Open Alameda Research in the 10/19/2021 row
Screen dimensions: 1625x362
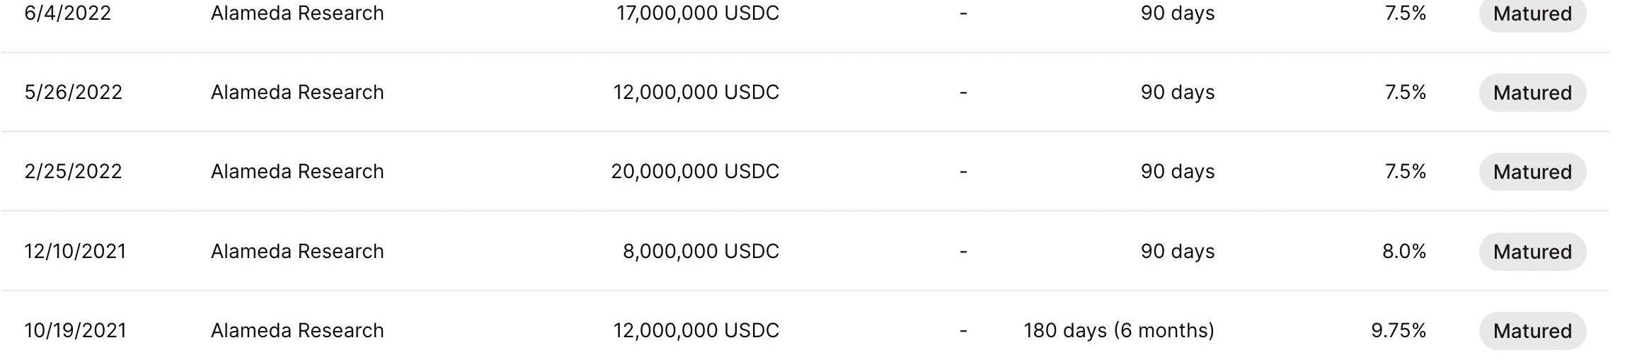click(x=297, y=331)
